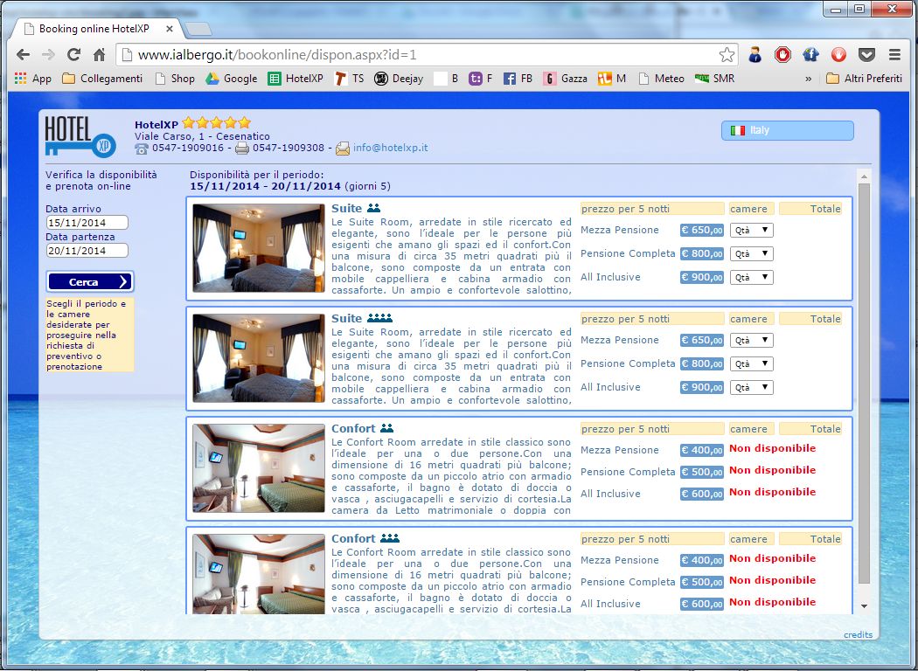This screenshot has height=671, width=918.
Task: Open the two-person Confort room photo
Action: 258,468
